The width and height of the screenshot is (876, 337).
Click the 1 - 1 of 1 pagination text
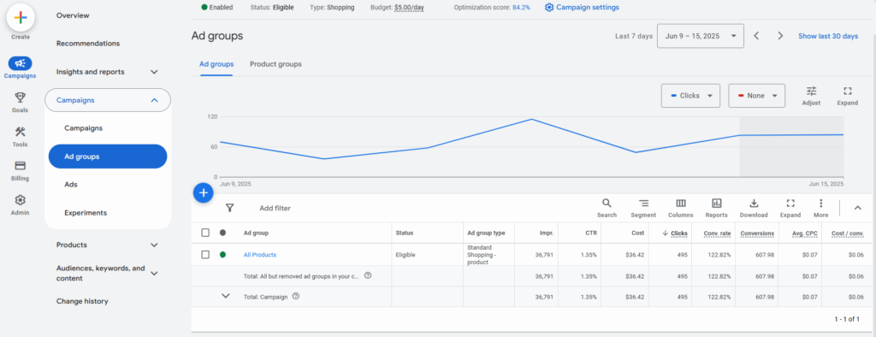[847, 319]
